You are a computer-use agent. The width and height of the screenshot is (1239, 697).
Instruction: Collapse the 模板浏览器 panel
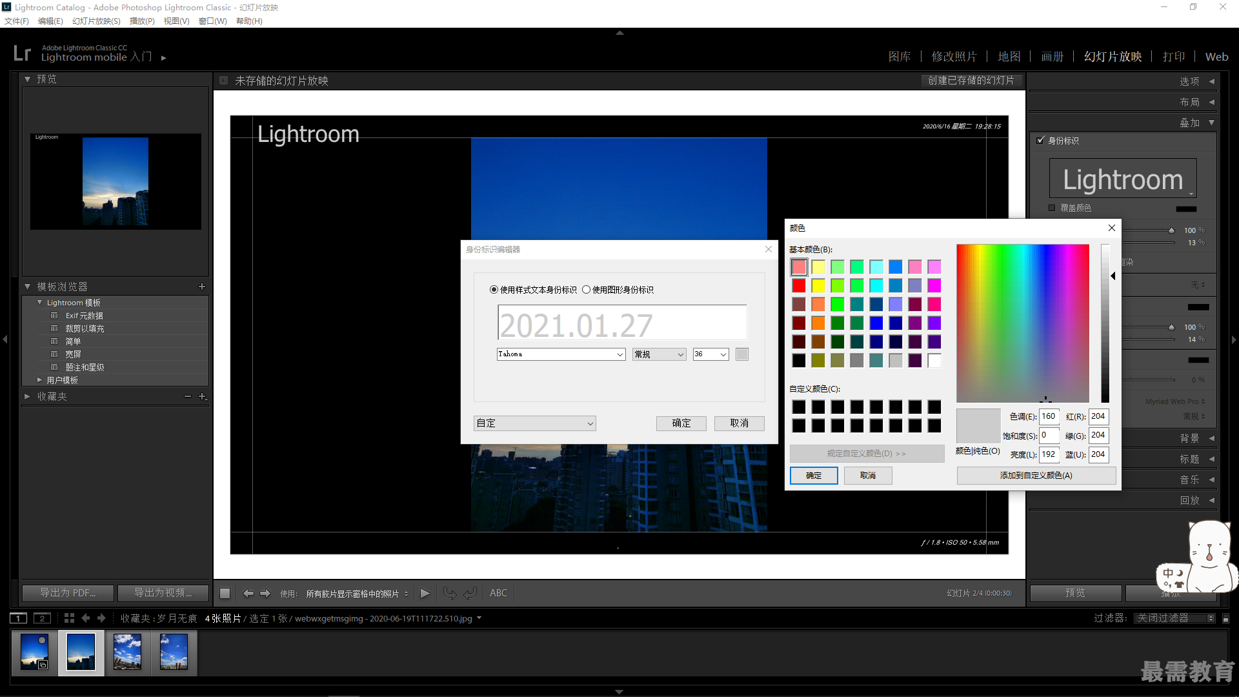click(28, 287)
